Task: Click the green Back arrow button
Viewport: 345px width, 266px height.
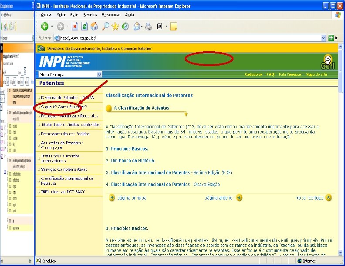Action: pyautogui.click(x=45, y=27)
